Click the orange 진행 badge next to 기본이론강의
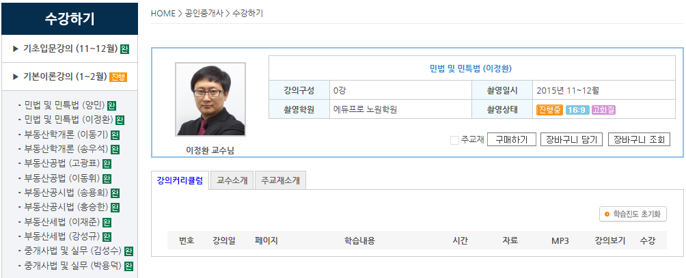Image resolution: width=686 pixels, height=278 pixels. 118,77
